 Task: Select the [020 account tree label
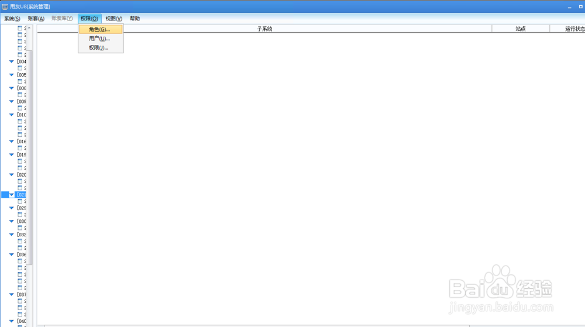22,174
